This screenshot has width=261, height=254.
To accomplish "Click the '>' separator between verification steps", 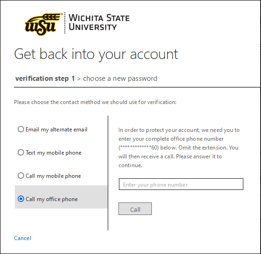I will (79, 79).
